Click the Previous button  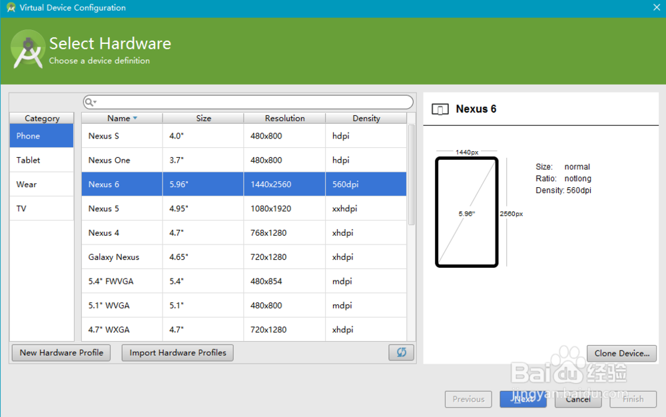[x=468, y=399]
